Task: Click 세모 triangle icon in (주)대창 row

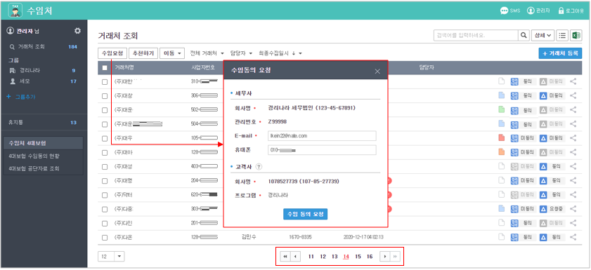Action: [543, 96]
